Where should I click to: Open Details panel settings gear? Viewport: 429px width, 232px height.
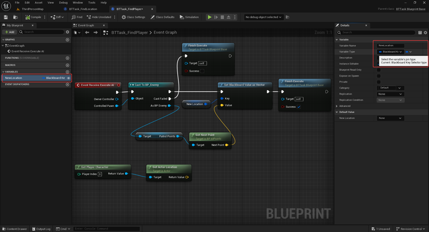click(x=426, y=33)
